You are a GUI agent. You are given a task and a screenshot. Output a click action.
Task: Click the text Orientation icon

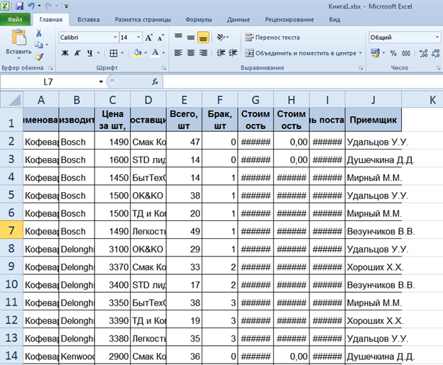[x=222, y=38]
